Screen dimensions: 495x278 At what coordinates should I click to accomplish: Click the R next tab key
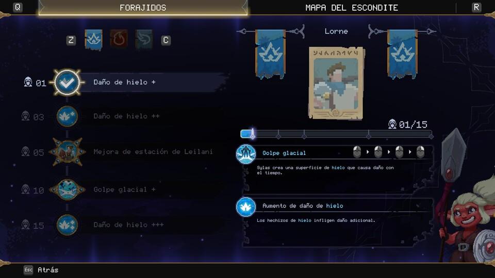pos(476,7)
